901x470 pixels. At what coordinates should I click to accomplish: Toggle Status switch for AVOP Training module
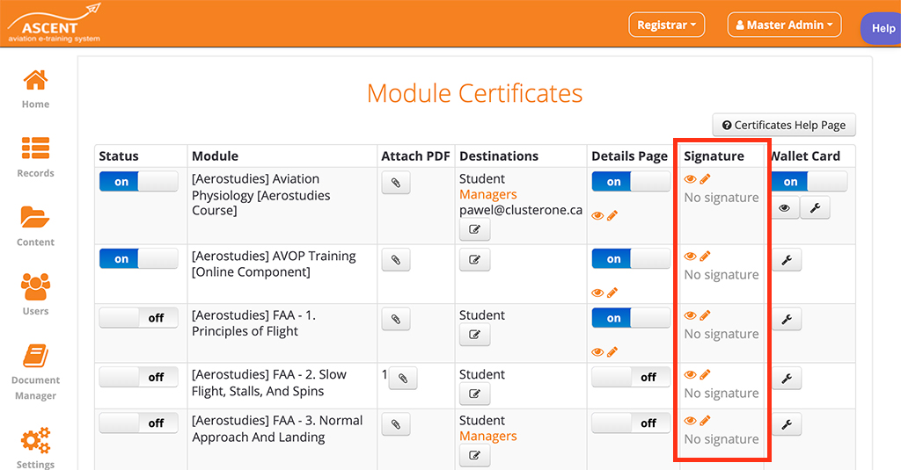[138, 259]
